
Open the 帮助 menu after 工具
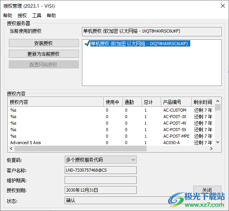tap(51, 15)
